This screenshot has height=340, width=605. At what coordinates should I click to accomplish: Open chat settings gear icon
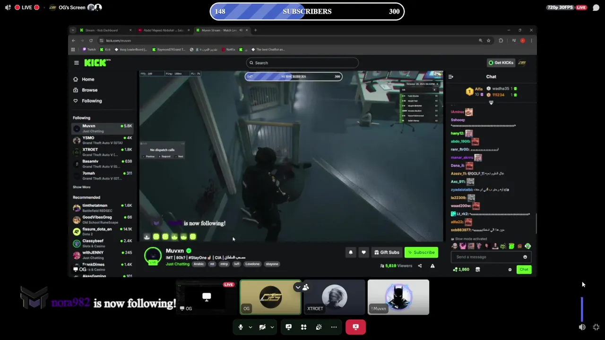[510, 270]
